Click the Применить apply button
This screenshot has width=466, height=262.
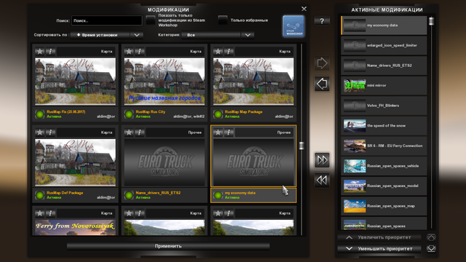point(168,246)
